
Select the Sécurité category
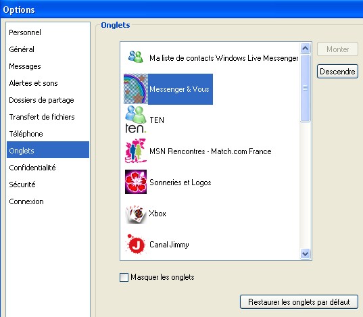click(x=22, y=185)
